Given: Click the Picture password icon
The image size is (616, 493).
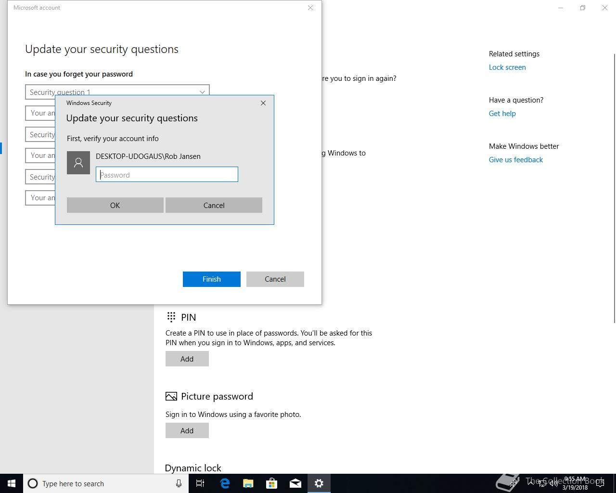Looking at the screenshot, I should click(171, 396).
